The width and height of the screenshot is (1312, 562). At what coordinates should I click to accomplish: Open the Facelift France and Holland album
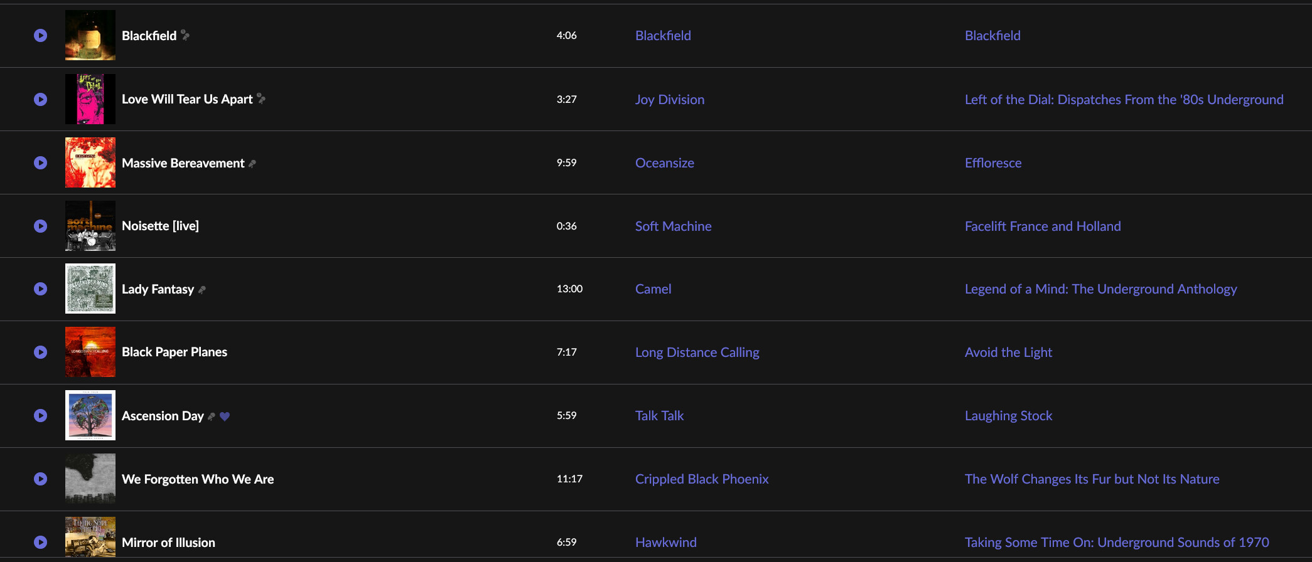pos(1042,226)
